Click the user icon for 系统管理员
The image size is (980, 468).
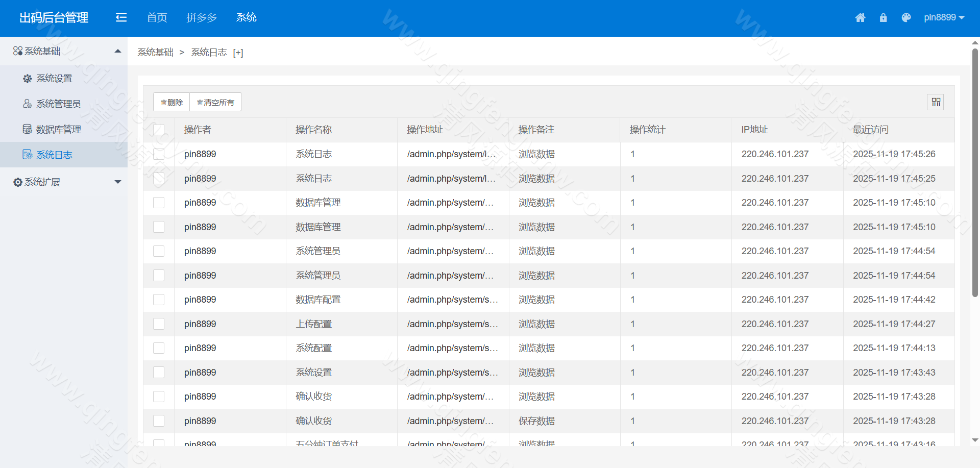coord(28,104)
